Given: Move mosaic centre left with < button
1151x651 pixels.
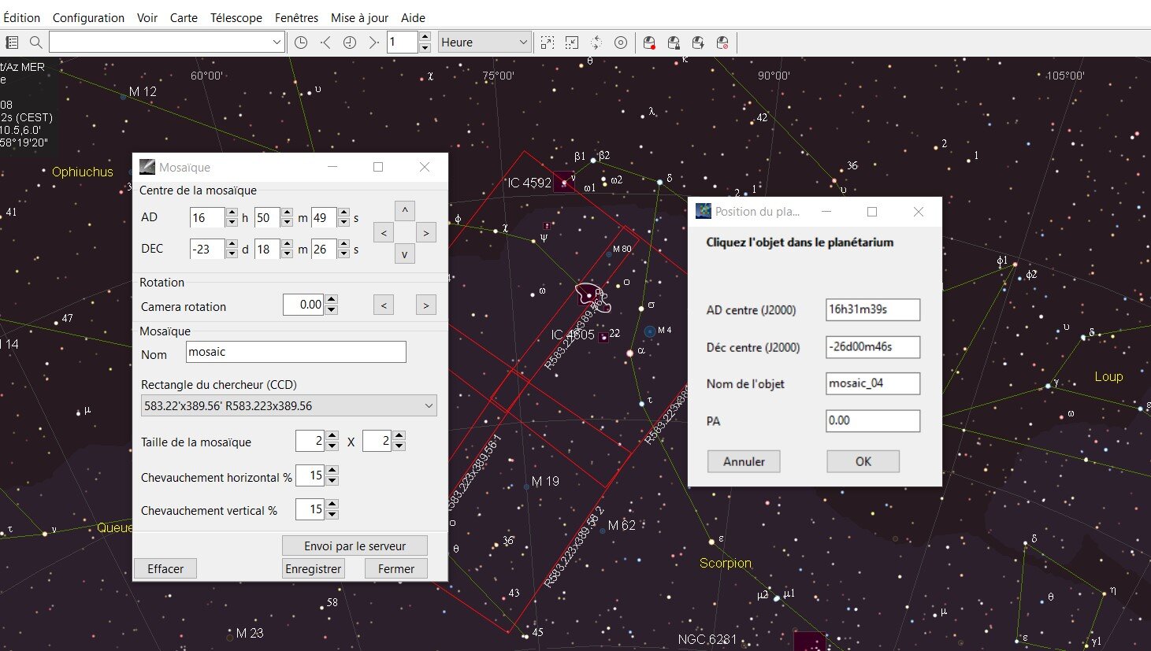Looking at the screenshot, I should [x=384, y=232].
